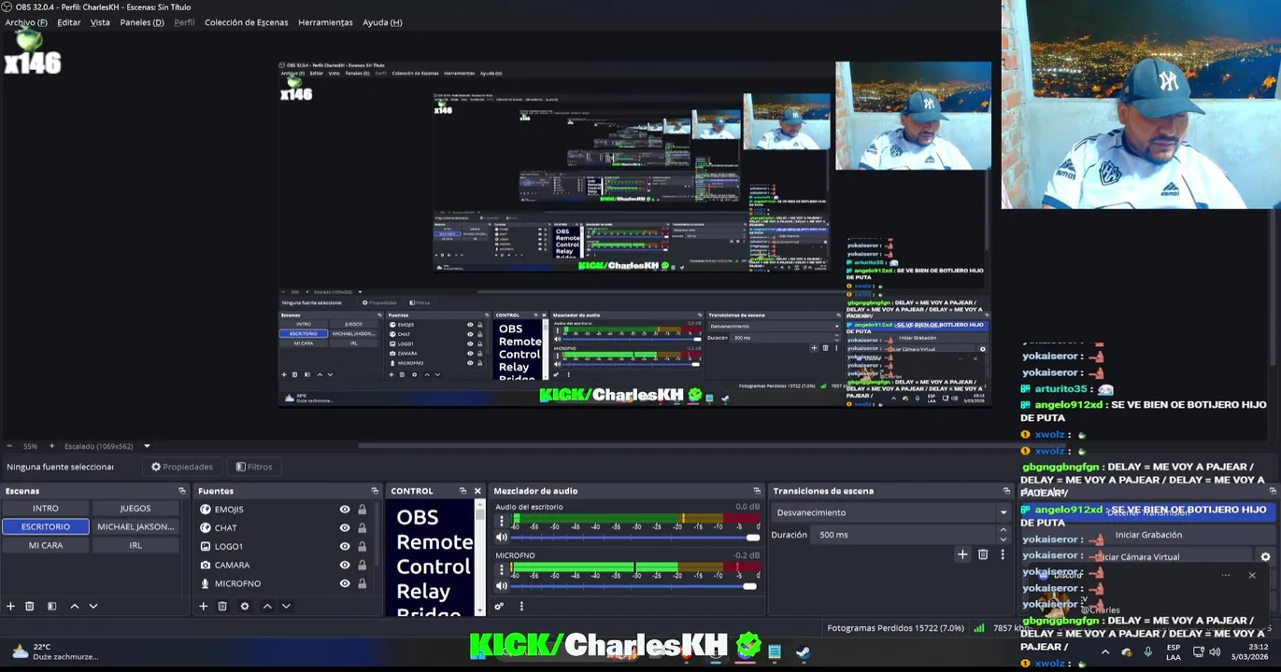
Task: Move source up in Fuentes toolbar
Action: click(267, 606)
